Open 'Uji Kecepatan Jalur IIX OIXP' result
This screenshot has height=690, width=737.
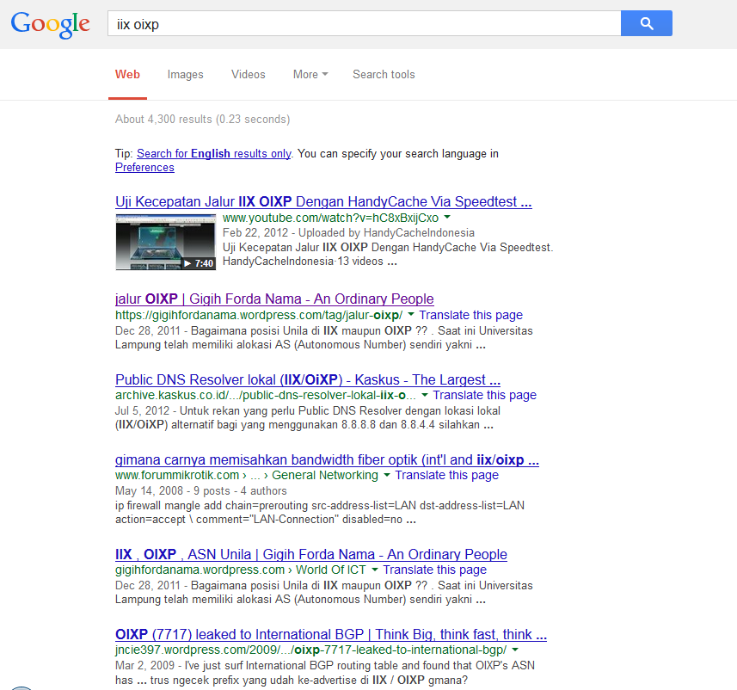click(323, 202)
